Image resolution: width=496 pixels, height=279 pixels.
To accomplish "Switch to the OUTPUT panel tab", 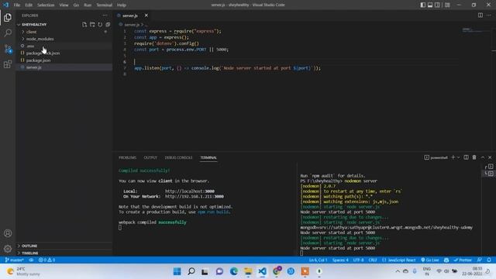I will click(150, 157).
